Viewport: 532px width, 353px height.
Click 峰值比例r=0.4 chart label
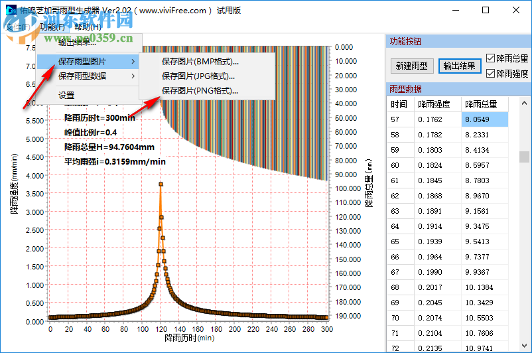point(91,133)
